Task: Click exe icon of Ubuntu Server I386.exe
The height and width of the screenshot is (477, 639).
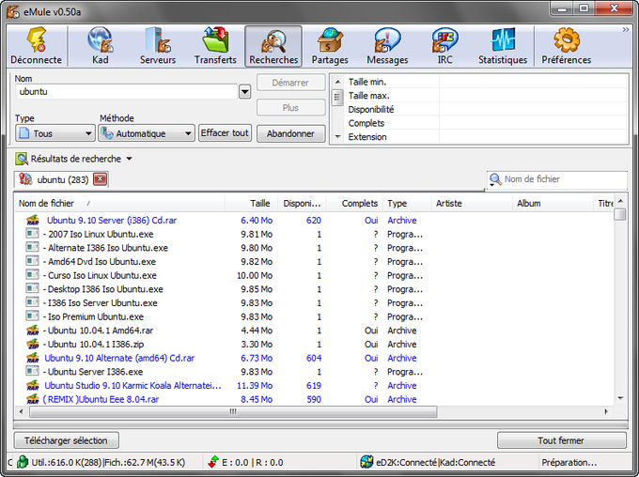Action: coord(33,371)
